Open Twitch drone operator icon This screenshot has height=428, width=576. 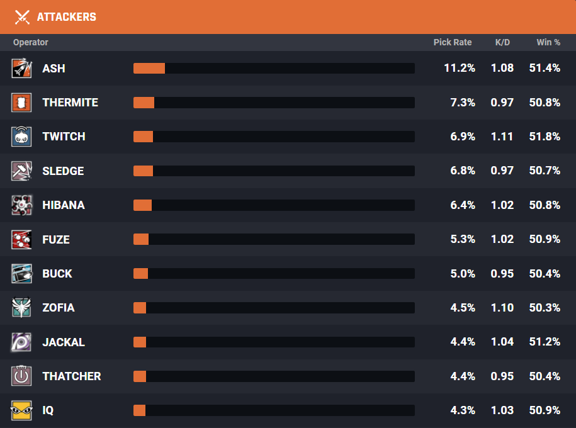pos(21,137)
